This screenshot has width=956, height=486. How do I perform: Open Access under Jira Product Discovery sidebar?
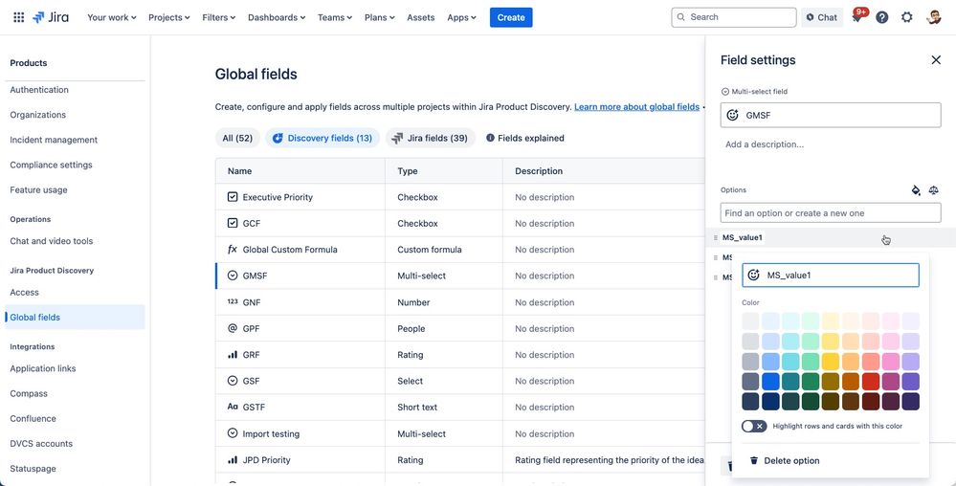[x=24, y=292]
